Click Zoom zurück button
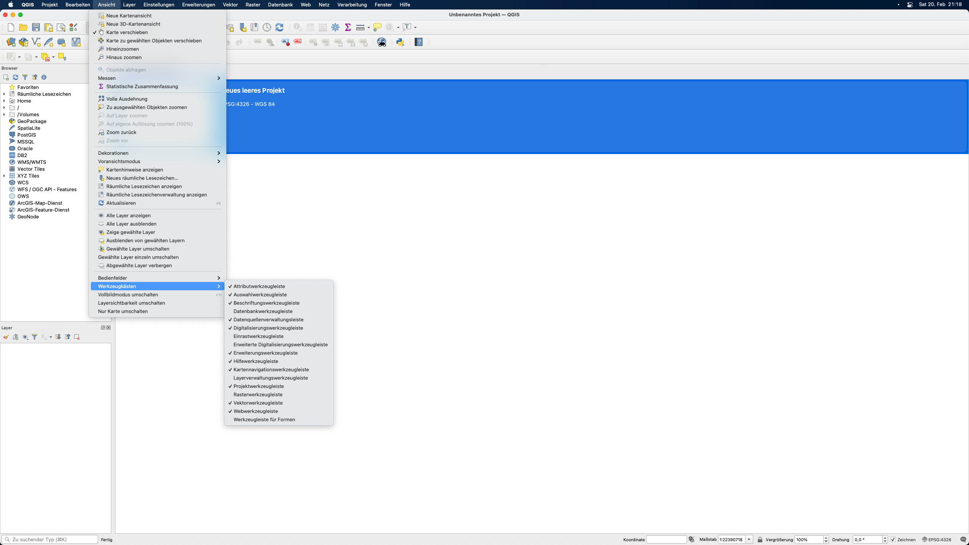This screenshot has width=969, height=545. [x=121, y=132]
